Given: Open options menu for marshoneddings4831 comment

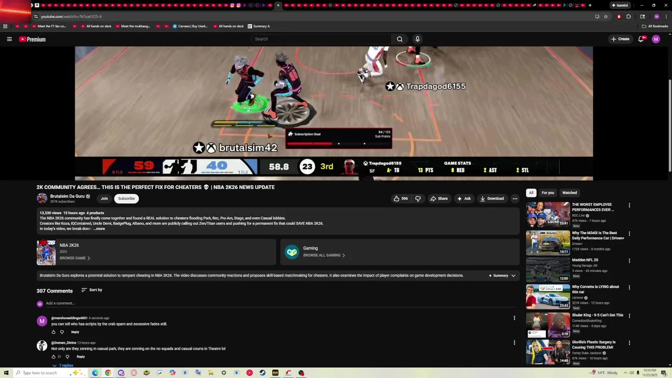Looking at the screenshot, I should (514, 318).
